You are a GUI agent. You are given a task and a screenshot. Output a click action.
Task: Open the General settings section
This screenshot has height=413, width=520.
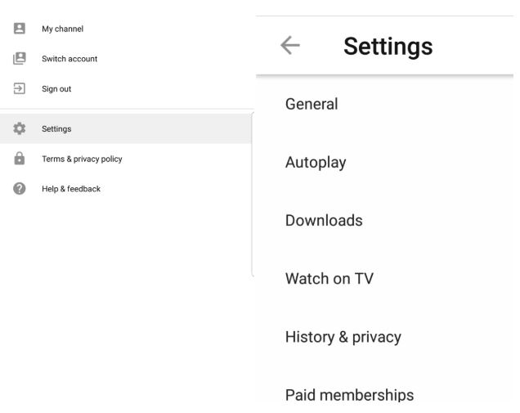[x=385, y=104]
